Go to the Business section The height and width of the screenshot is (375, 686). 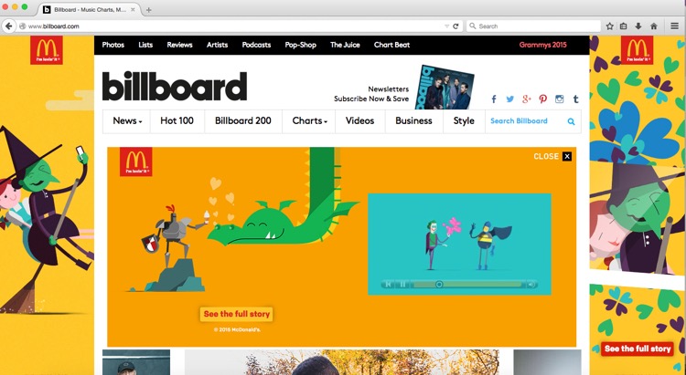point(413,121)
